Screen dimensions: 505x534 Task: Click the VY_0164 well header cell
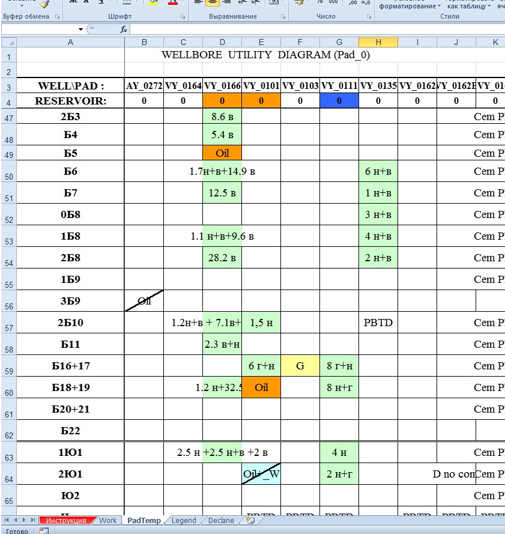(183, 86)
